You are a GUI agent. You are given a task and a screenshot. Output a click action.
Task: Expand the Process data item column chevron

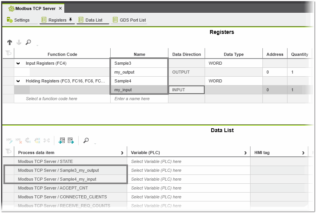pyautogui.click(x=123, y=153)
